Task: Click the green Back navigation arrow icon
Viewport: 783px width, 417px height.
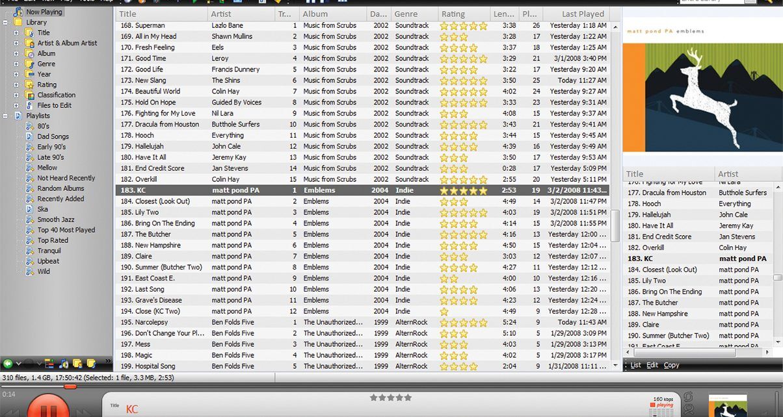Action: [x=8, y=364]
